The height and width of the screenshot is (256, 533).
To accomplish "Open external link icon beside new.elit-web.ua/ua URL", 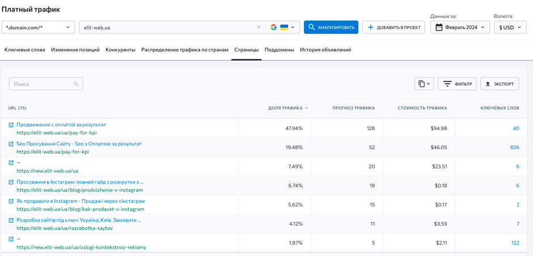I will point(11,163).
